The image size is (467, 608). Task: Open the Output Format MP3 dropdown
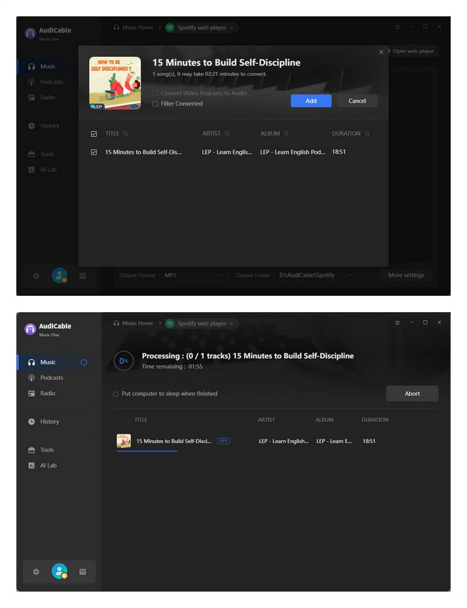193,275
